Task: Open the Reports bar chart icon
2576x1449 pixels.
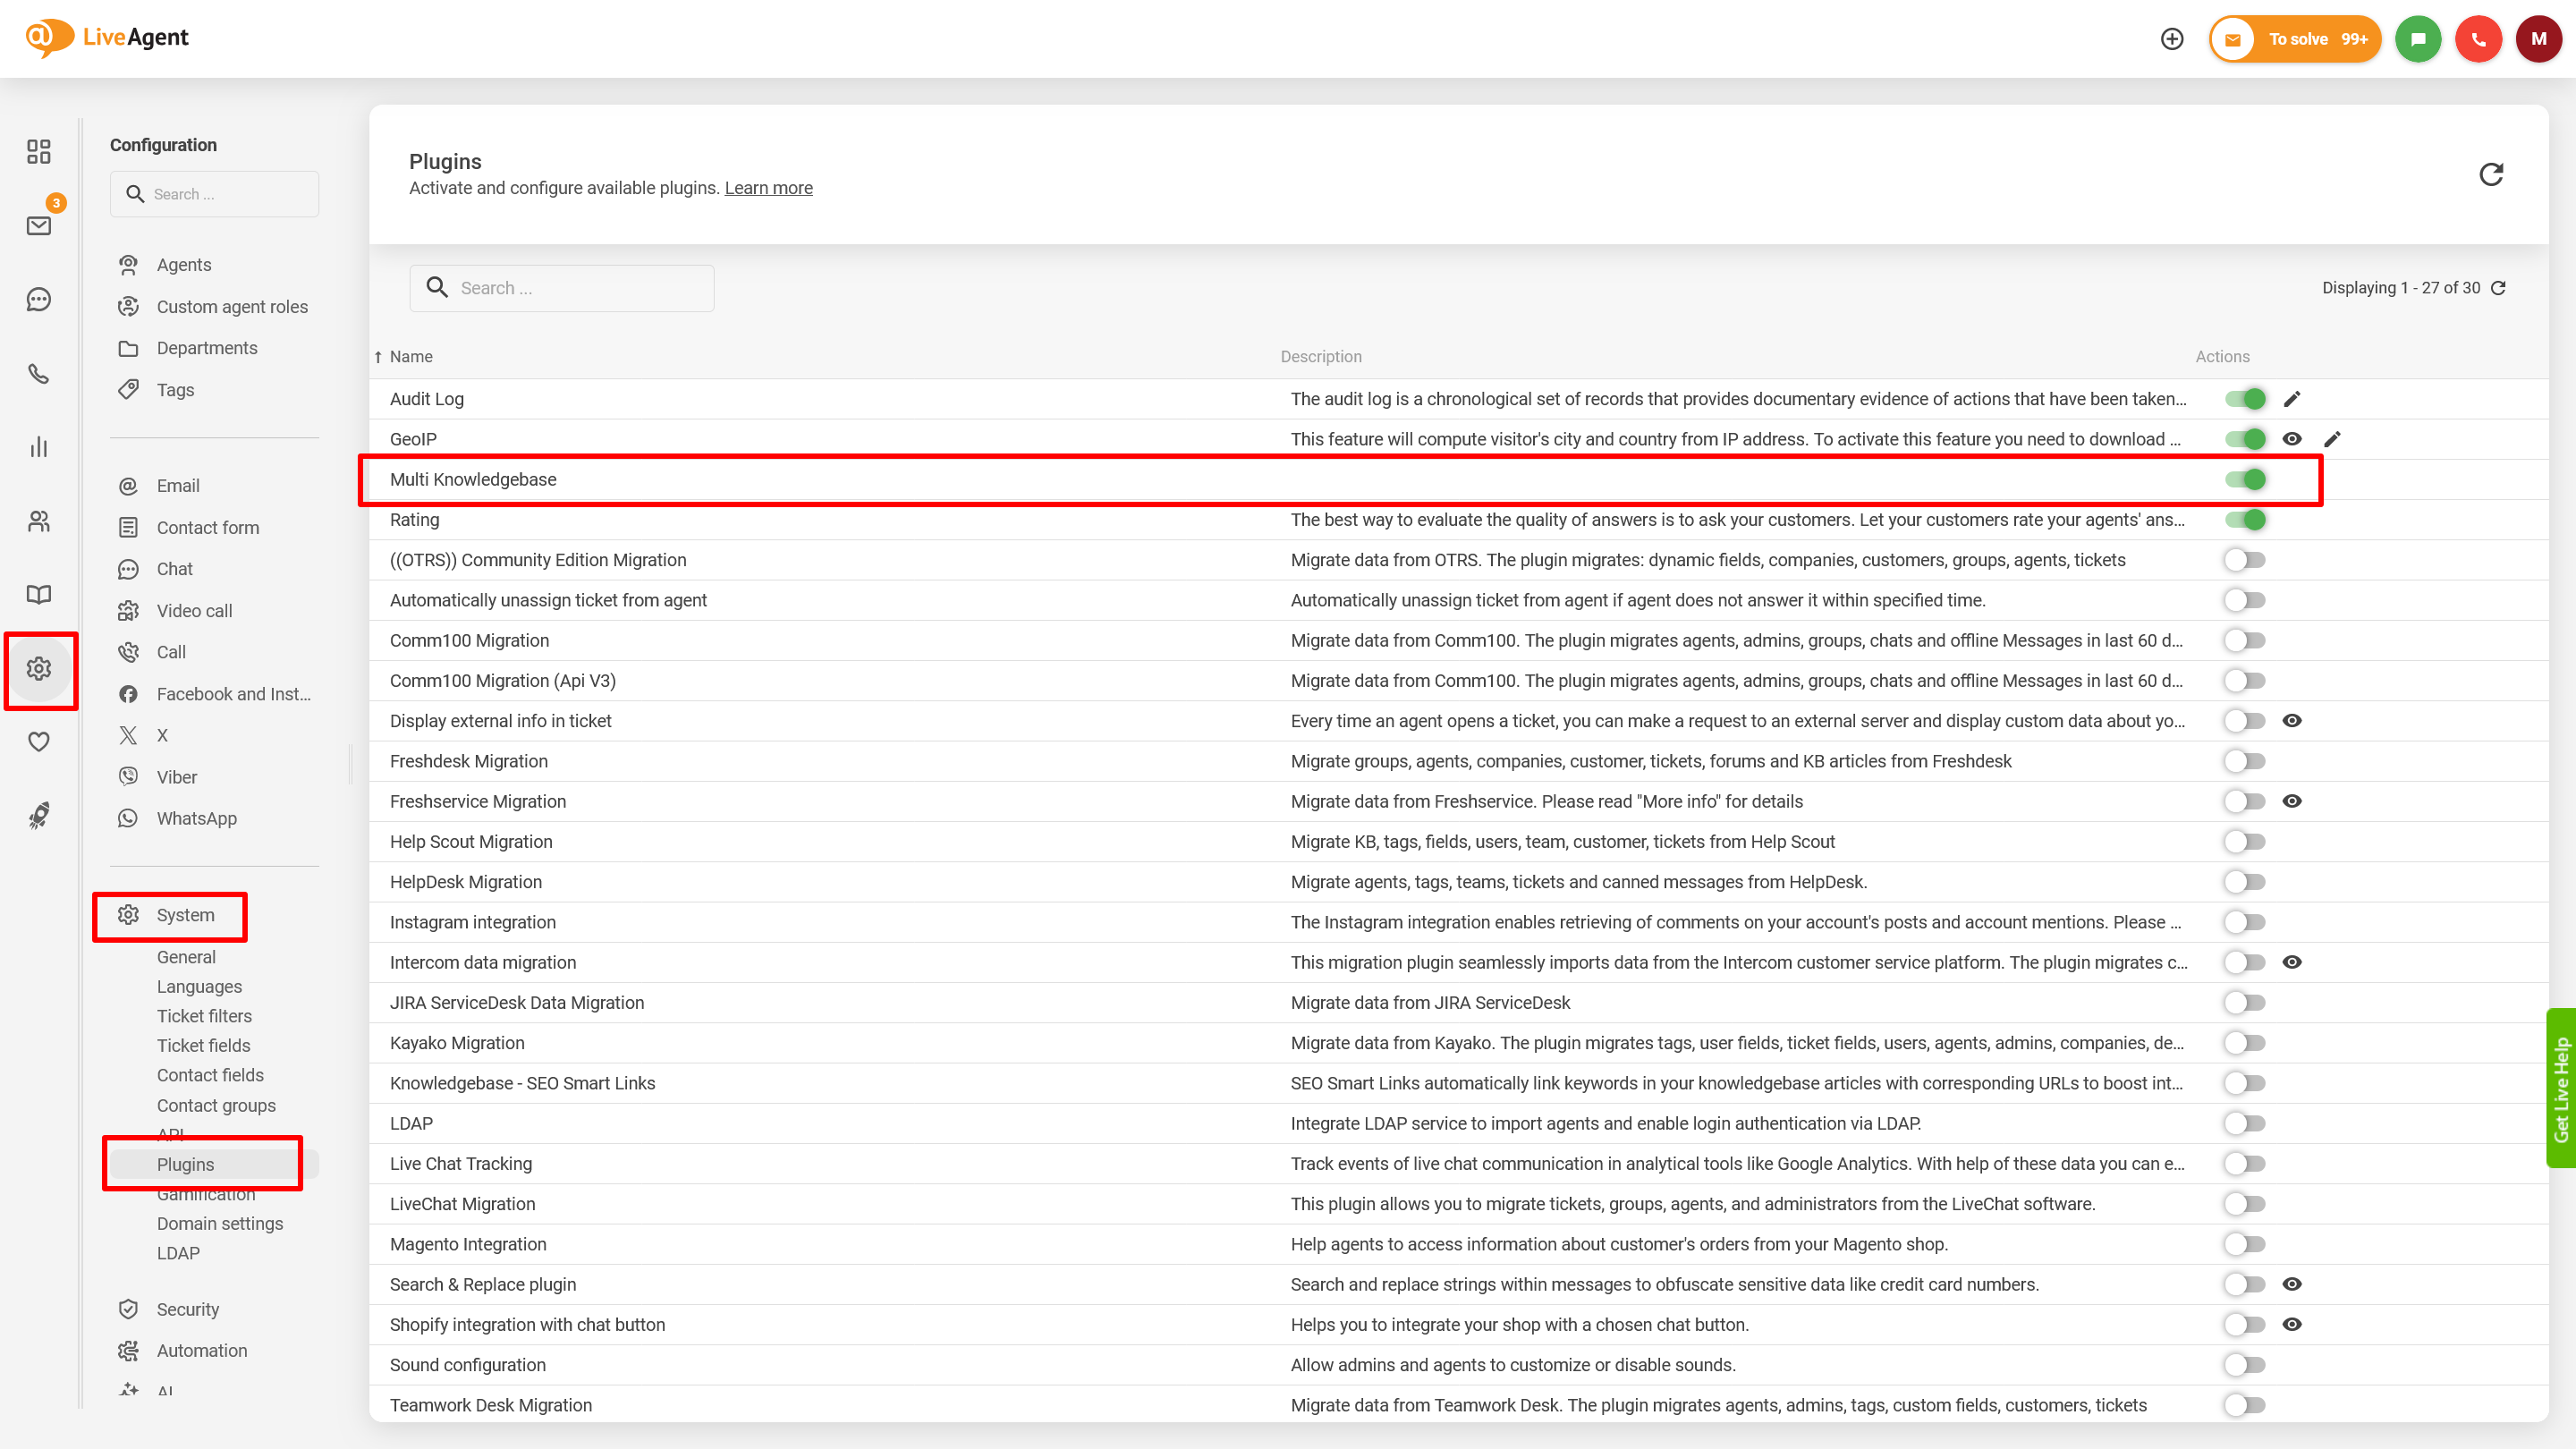Action: tap(39, 447)
